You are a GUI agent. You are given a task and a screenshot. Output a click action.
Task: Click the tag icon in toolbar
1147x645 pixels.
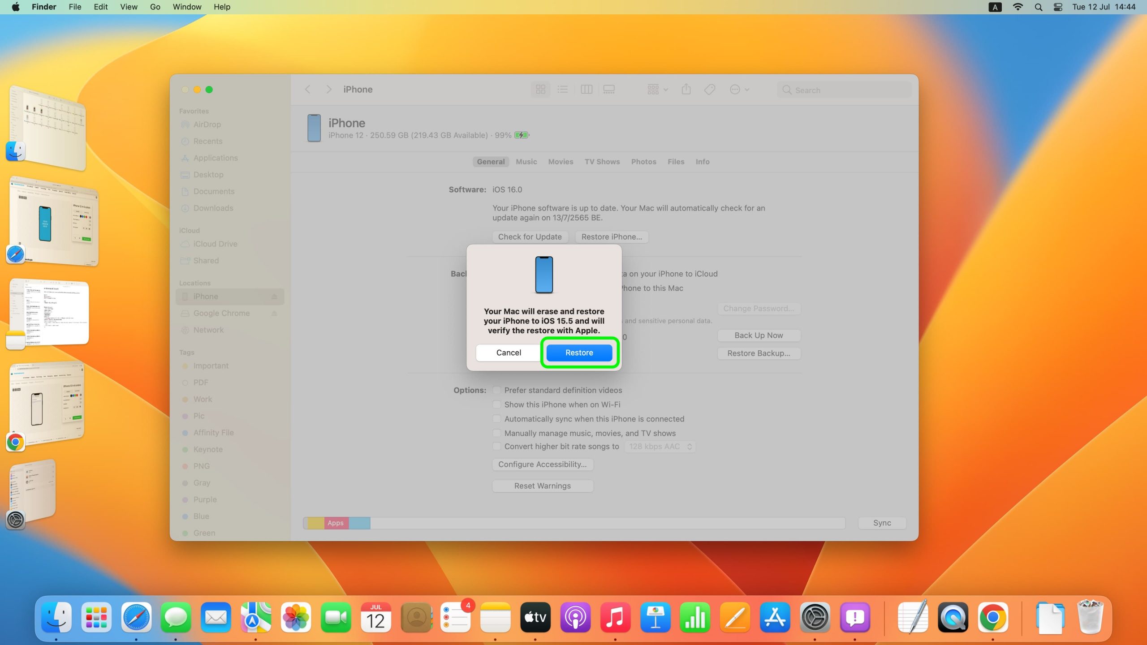click(x=709, y=90)
